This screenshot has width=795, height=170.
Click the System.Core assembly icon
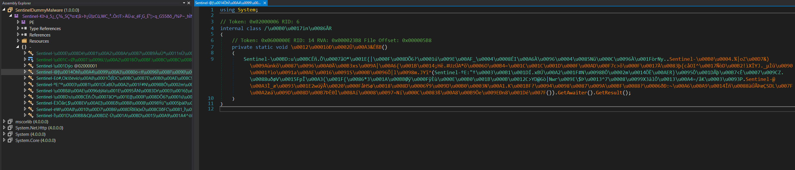pyautogui.click(x=10, y=140)
